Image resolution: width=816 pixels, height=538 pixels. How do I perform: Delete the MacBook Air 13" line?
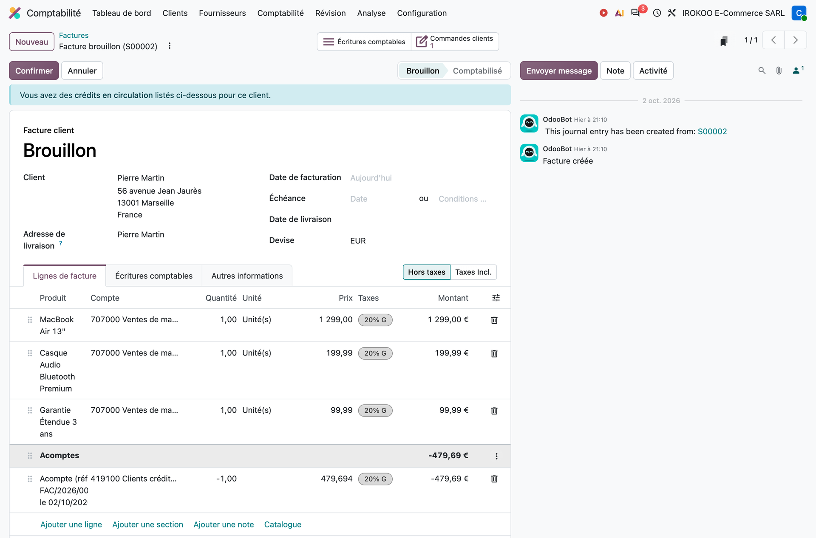494,320
